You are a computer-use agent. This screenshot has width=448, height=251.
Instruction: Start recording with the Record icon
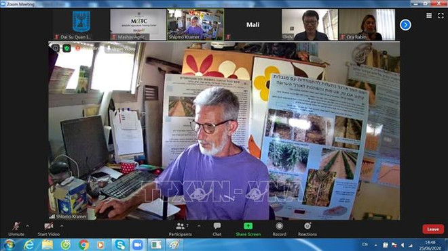279,226
